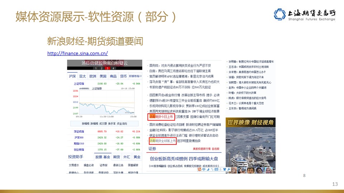Toggle the 中 Chinese mode icon in IME bar
The height and width of the screenshot is (193, 344).
click(204, 169)
